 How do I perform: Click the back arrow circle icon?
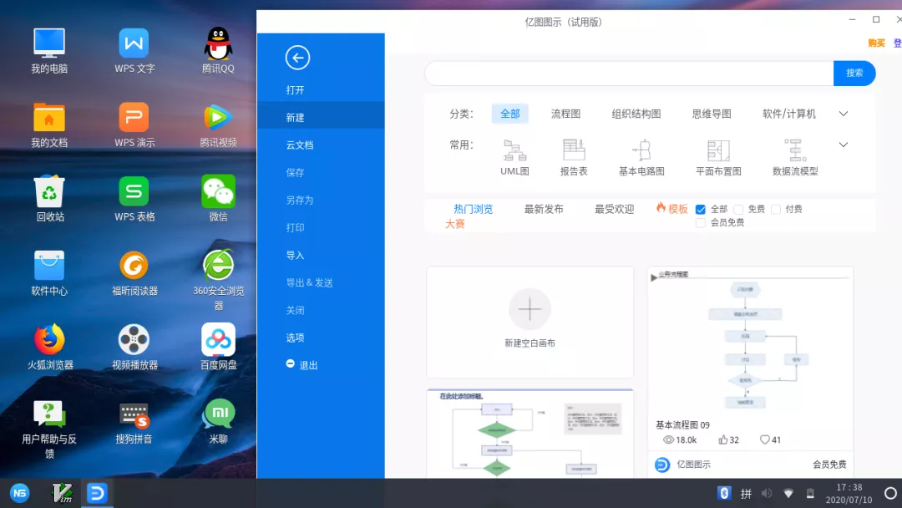coord(297,58)
